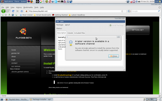162x101 pixels.
Task: Open the Latest Headlines feed bookmark
Action: point(77,15)
